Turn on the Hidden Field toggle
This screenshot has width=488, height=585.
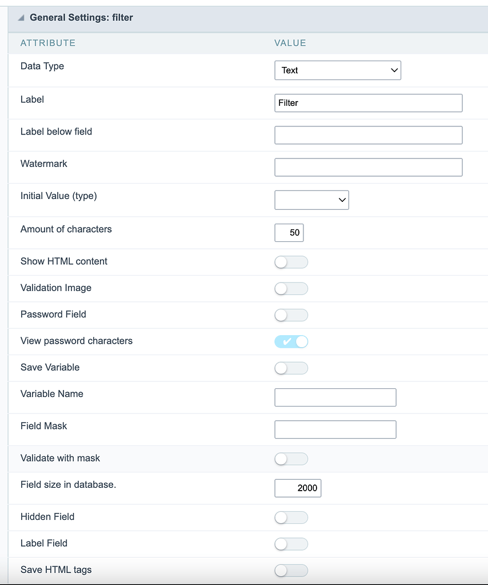[291, 518]
